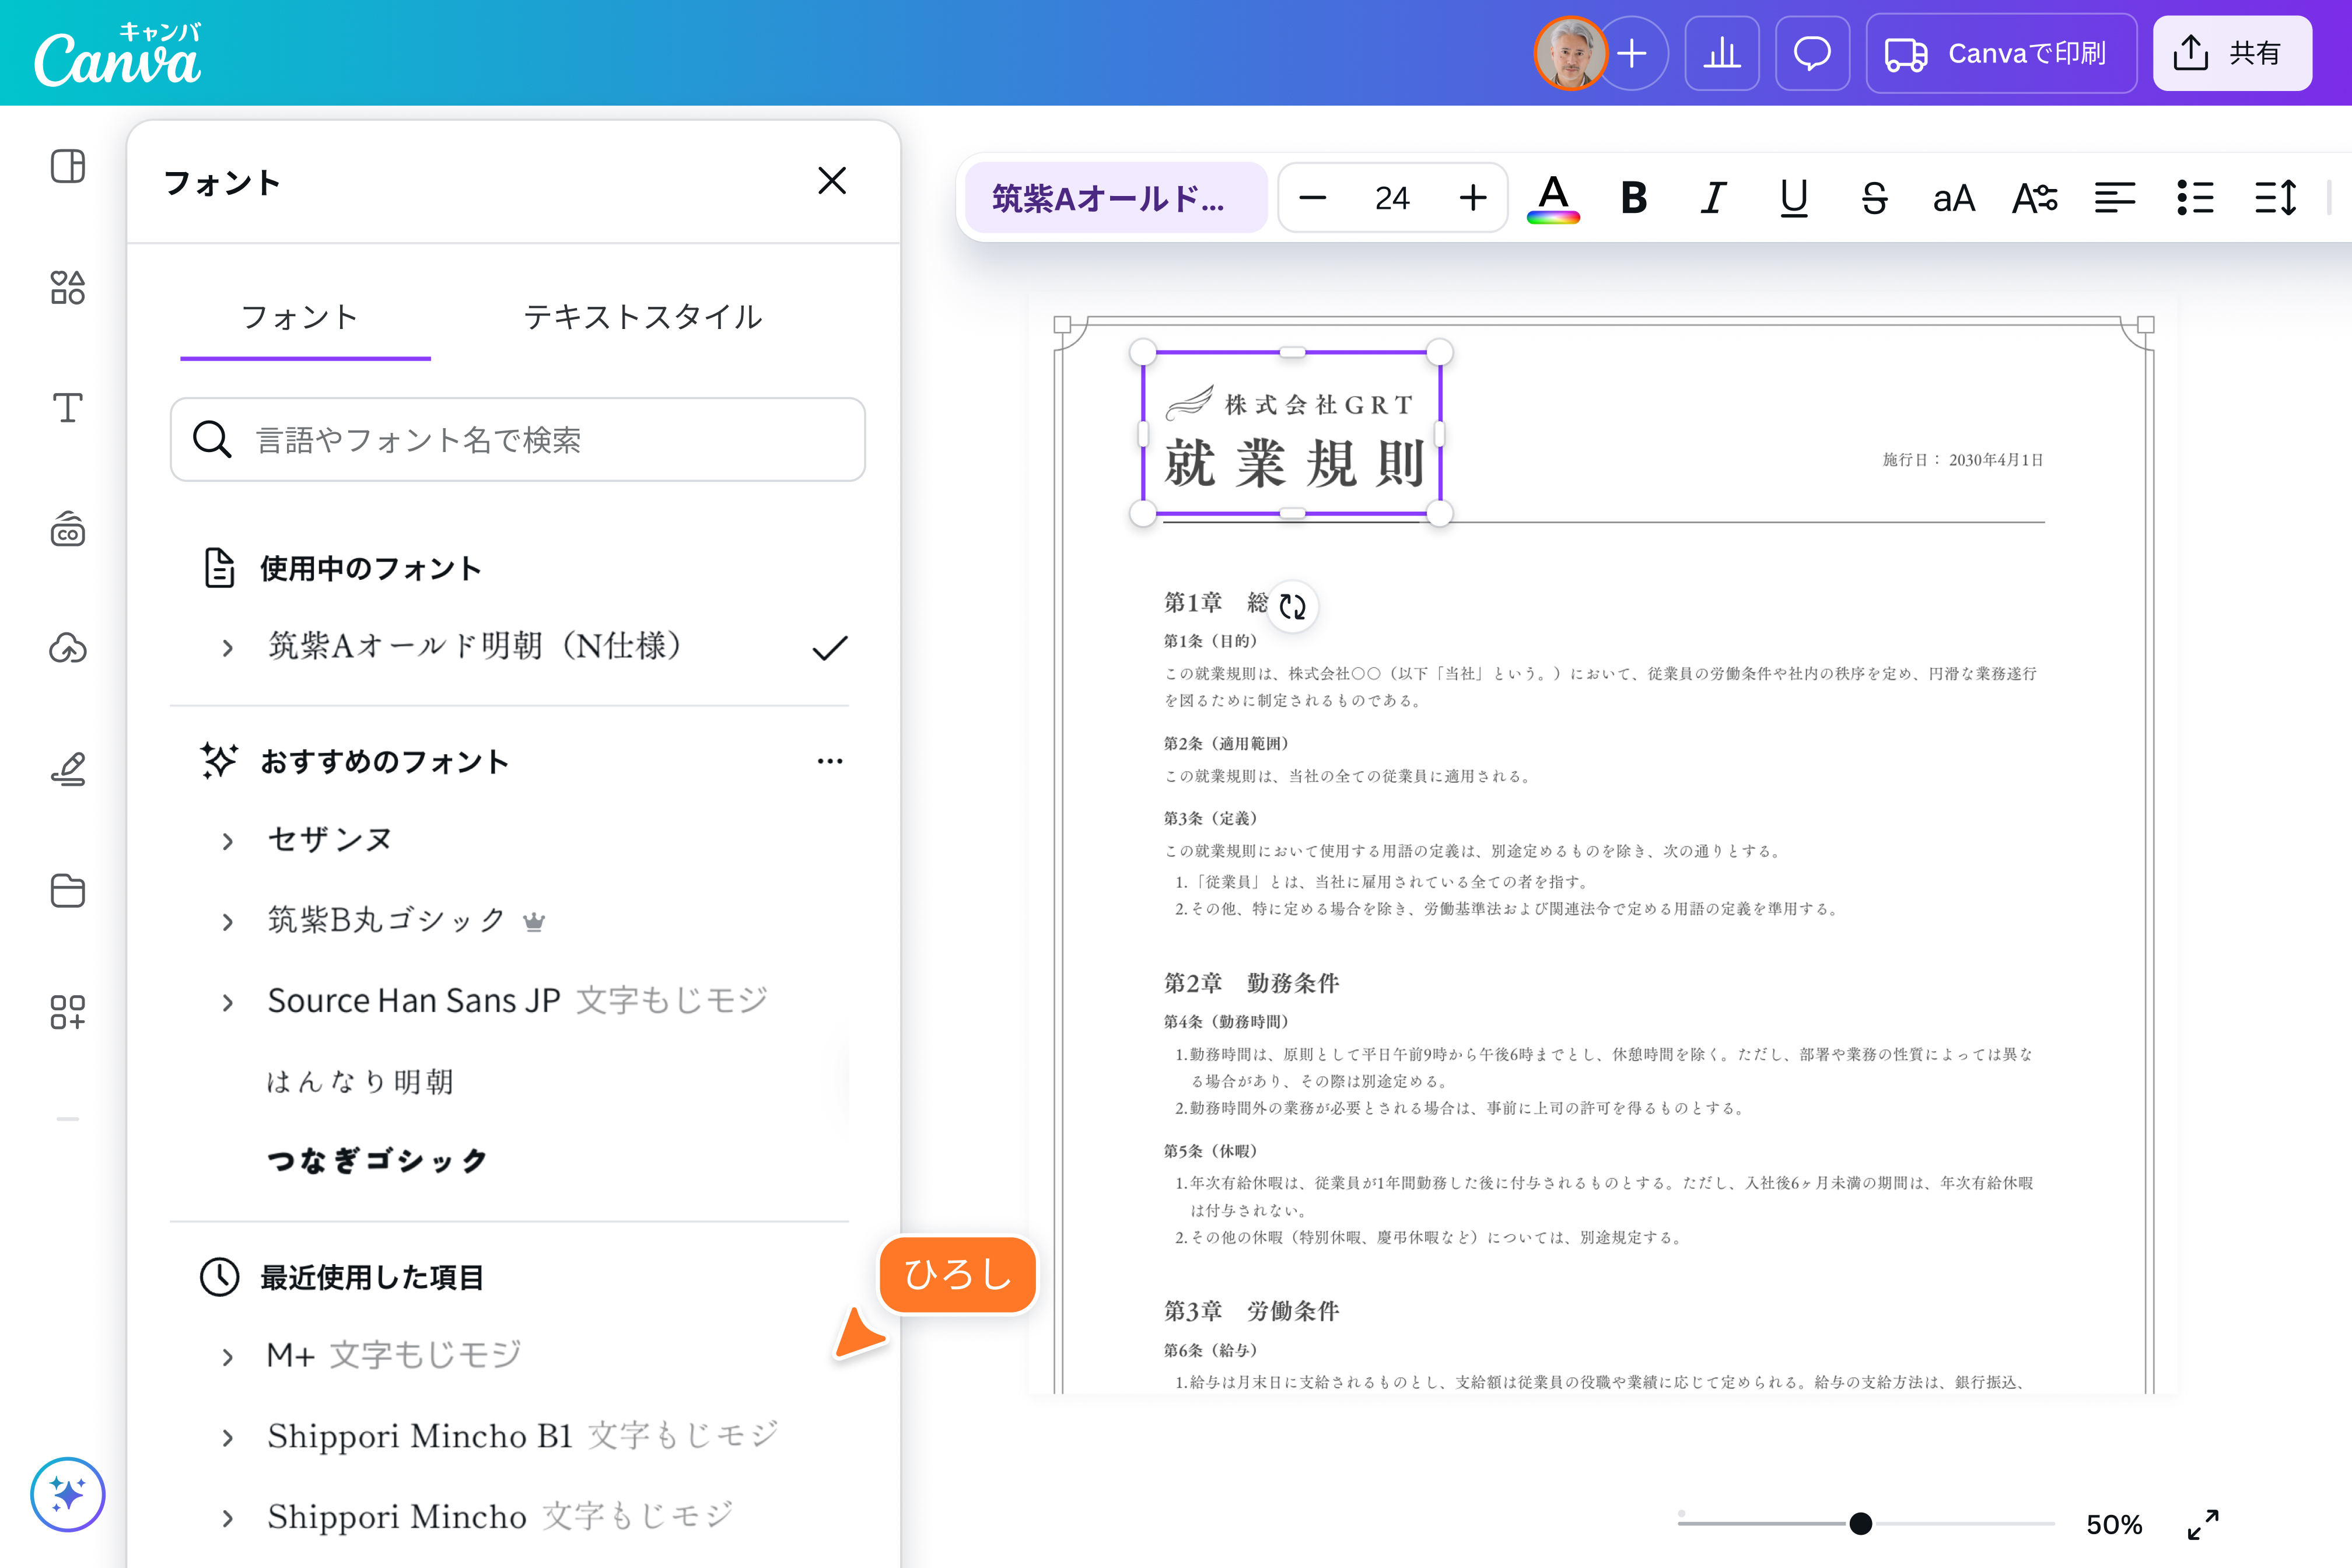Open the analytics chart icon
Viewport: 2352px width, 1568px height.
click(1722, 53)
